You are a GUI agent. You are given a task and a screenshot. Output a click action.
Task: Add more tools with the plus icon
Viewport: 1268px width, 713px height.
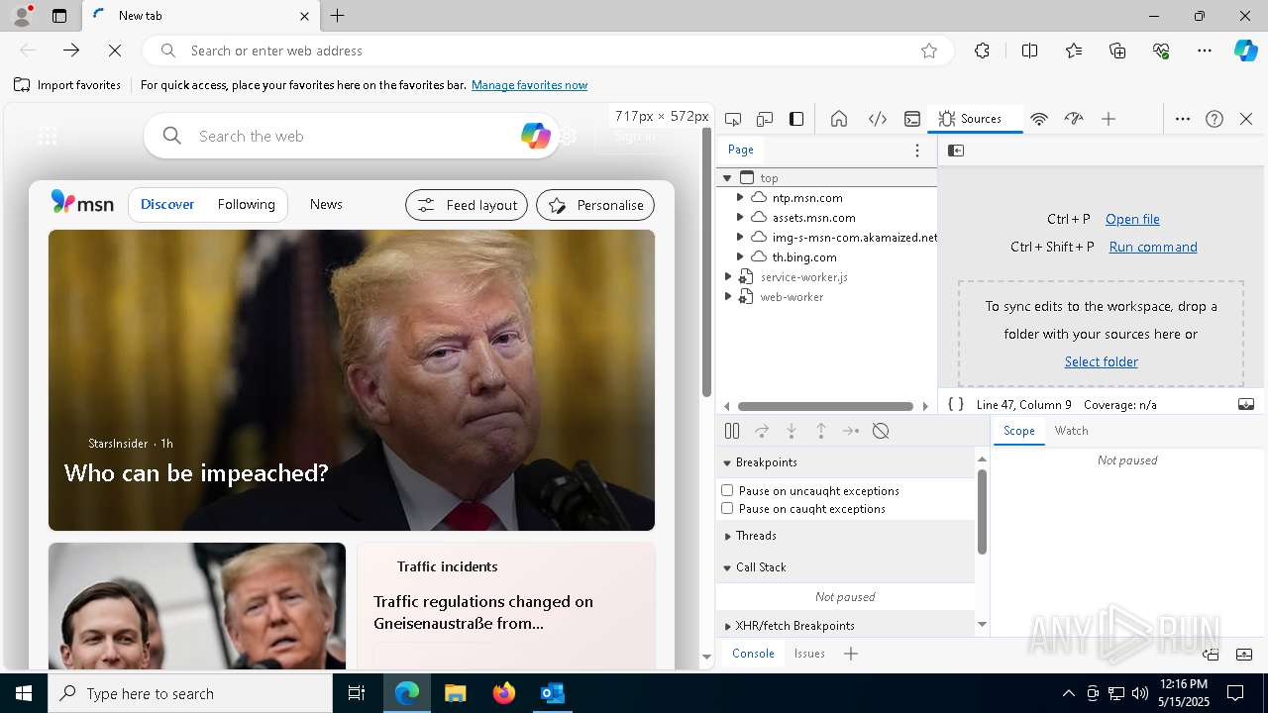tap(1109, 119)
